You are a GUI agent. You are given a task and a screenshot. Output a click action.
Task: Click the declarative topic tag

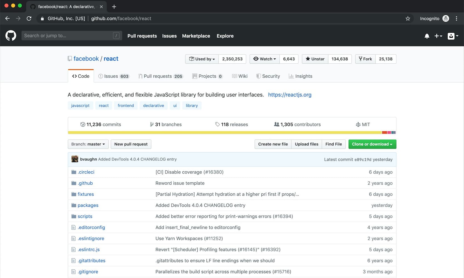pyautogui.click(x=153, y=106)
